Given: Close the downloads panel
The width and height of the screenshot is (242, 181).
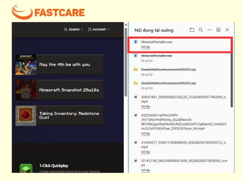Looking at the screenshot, I should [227, 30].
